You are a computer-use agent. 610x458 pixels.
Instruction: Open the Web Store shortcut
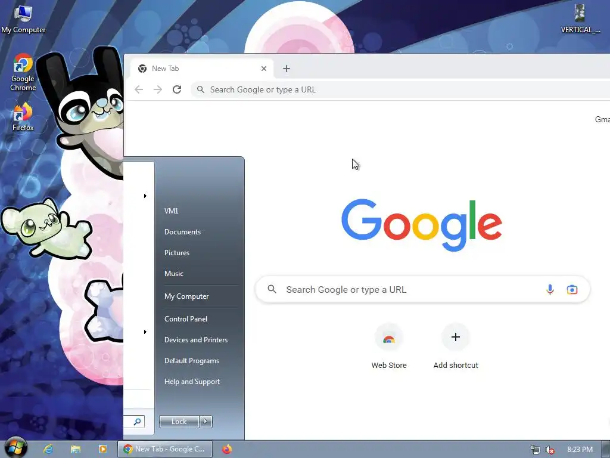point(388,346)
